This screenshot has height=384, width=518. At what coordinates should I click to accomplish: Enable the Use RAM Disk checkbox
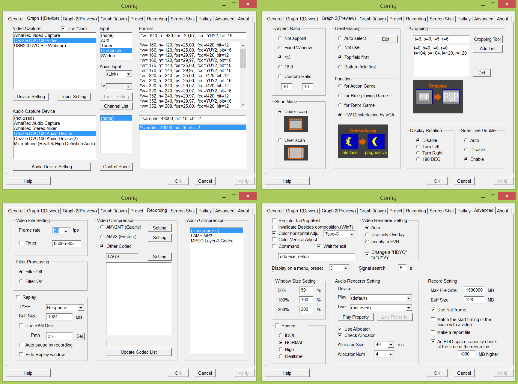(21, 326)
